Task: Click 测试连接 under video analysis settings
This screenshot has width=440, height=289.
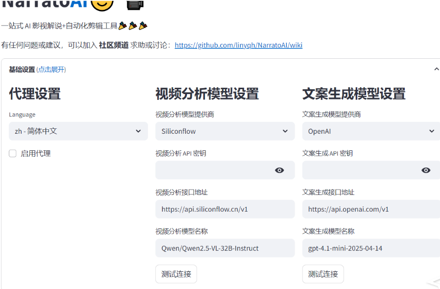Action: (x=176, y=274)
